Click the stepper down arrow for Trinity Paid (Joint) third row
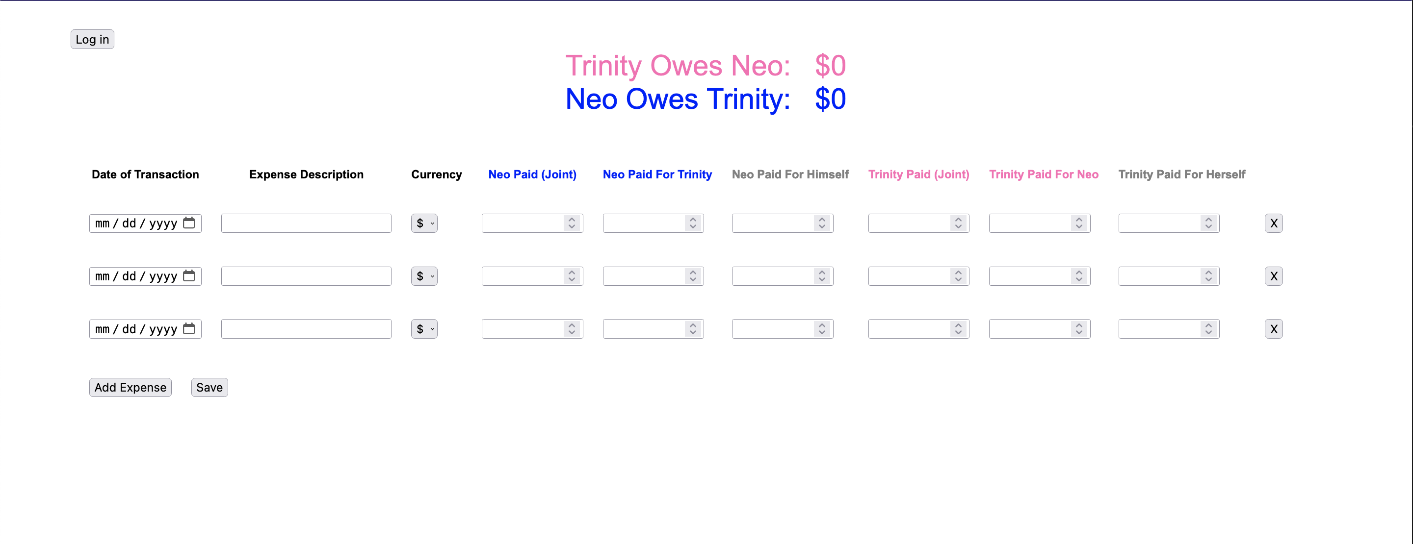Screen dimensions: 1413x544 (x=962, y=332)
